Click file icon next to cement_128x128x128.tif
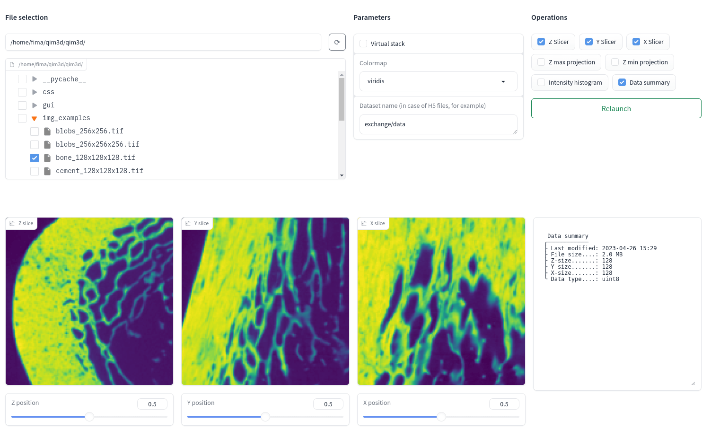Viewport: 711px width, 447px height. click(x=47, y=171)
